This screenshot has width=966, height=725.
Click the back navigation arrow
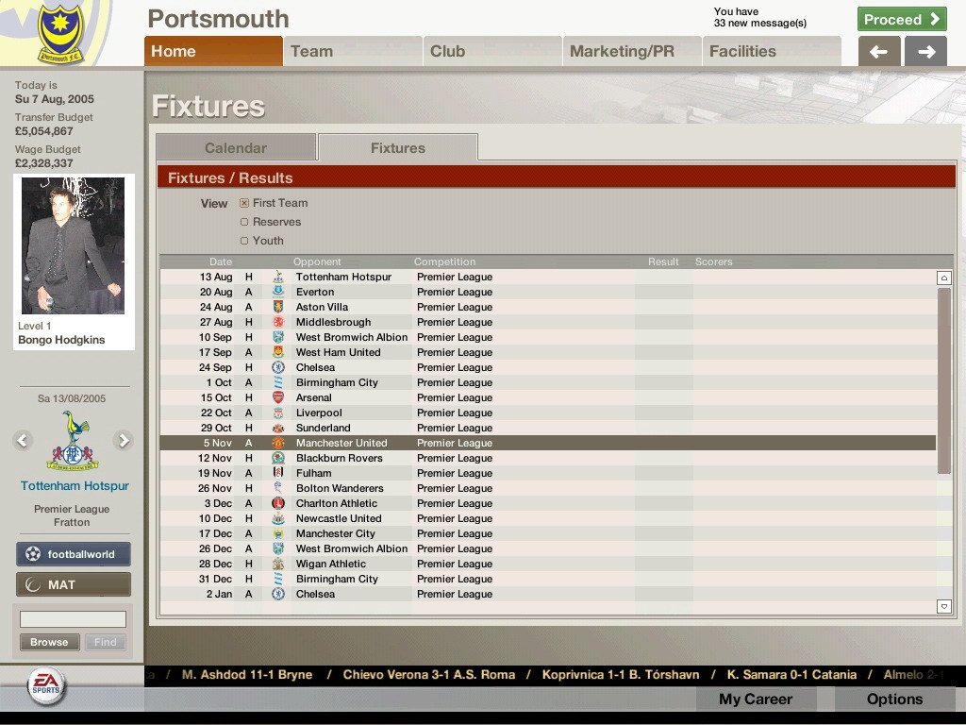tap(879, 52)
